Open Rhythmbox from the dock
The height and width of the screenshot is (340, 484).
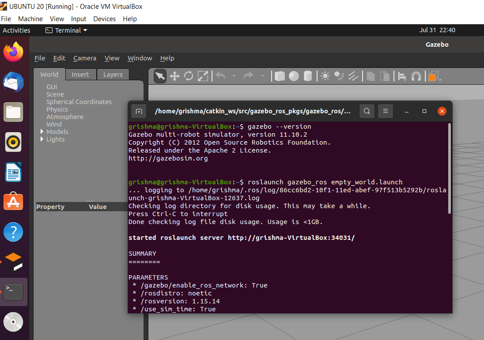[x=13, y=142]
